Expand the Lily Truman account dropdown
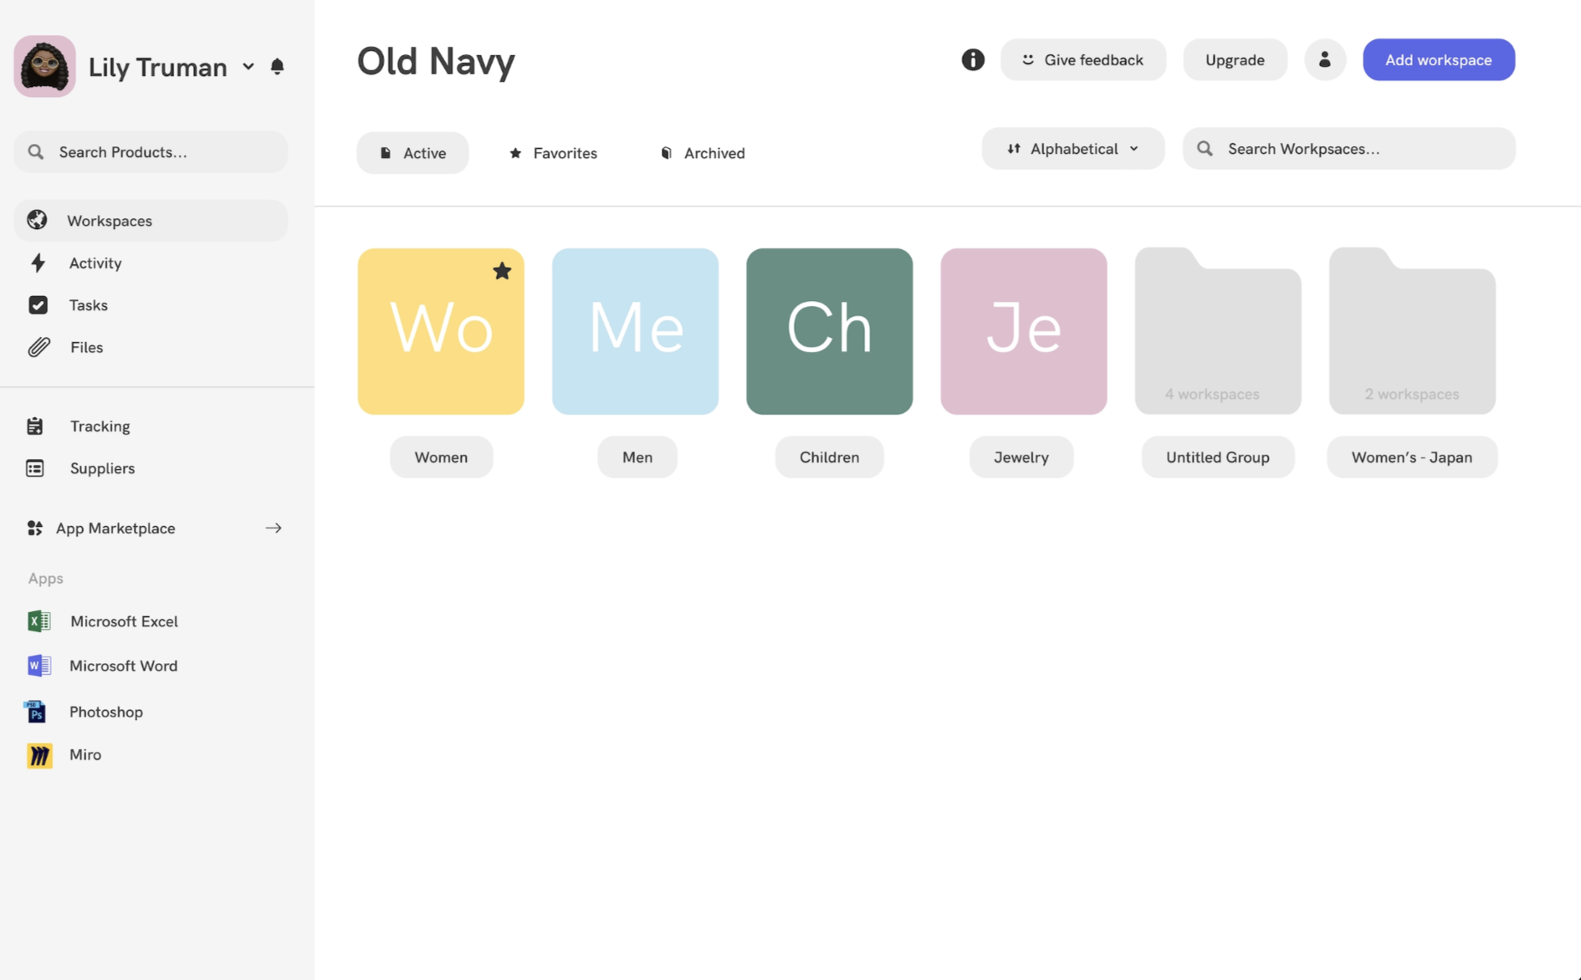The height and width of the screenshot is (980, 1581). pos(248,66)
